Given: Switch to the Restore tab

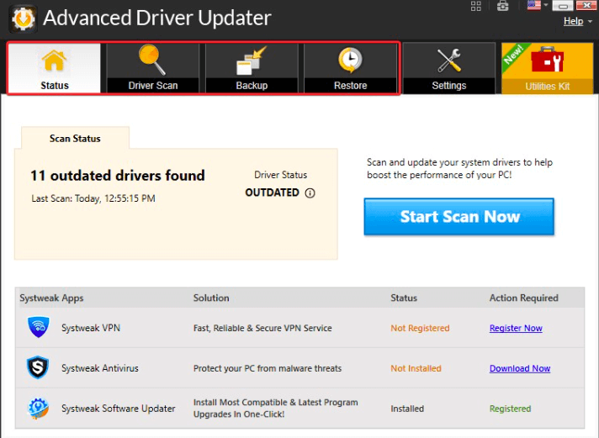Looking at the screenshot, I should pyautogui.click(x=350, y=68).
